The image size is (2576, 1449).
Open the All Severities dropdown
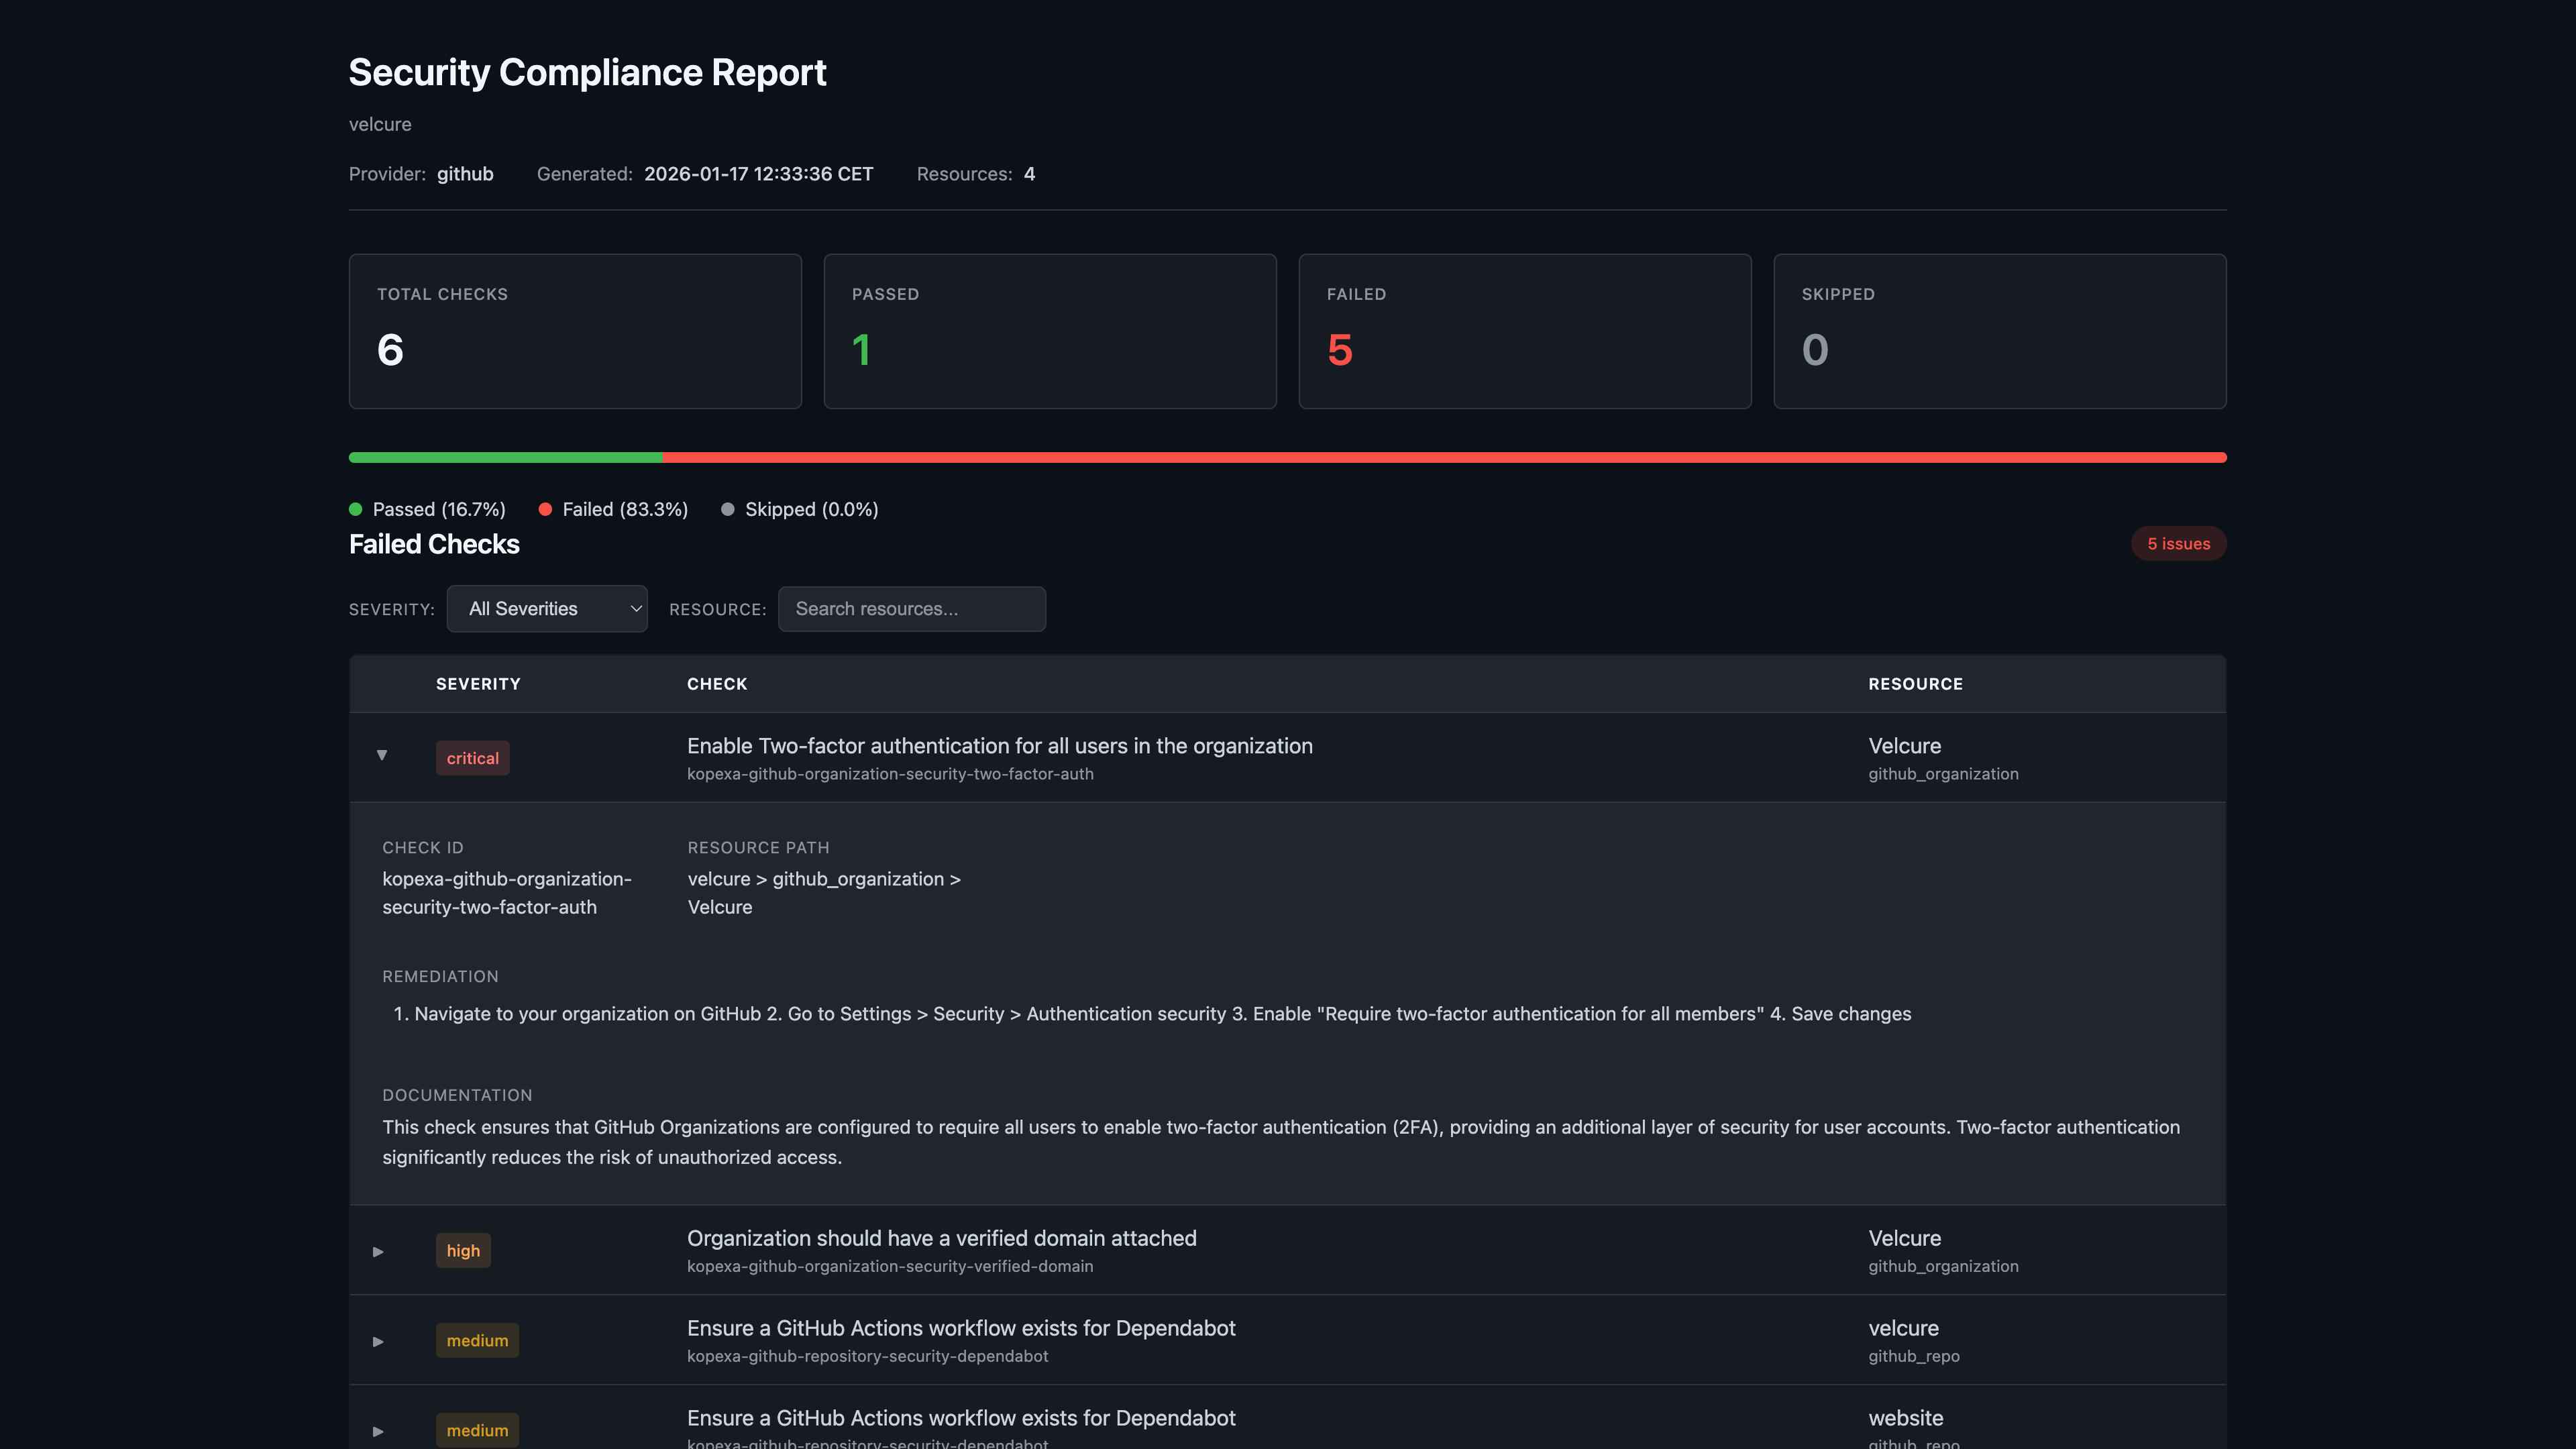[x=547, y=608]
